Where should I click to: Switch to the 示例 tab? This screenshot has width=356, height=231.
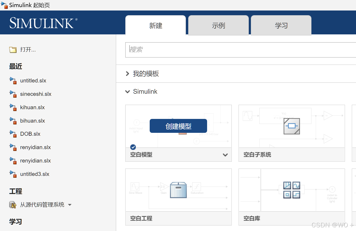[218, 25]
